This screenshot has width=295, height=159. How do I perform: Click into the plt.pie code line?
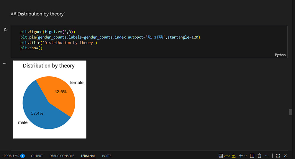click(109, 37)
